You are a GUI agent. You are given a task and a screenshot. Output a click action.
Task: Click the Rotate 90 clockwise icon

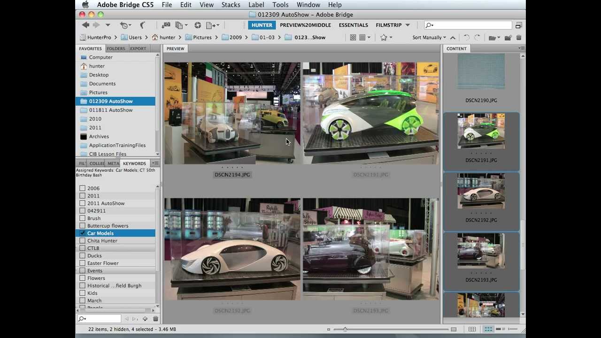pyautogui.click(x=477, y=38)
